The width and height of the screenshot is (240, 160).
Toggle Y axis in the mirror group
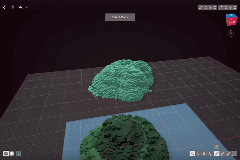[x=230, y=8]
